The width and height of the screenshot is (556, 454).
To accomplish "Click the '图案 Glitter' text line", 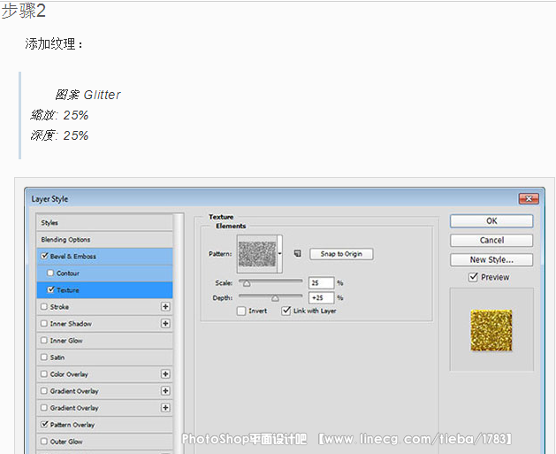I will 88,95.
